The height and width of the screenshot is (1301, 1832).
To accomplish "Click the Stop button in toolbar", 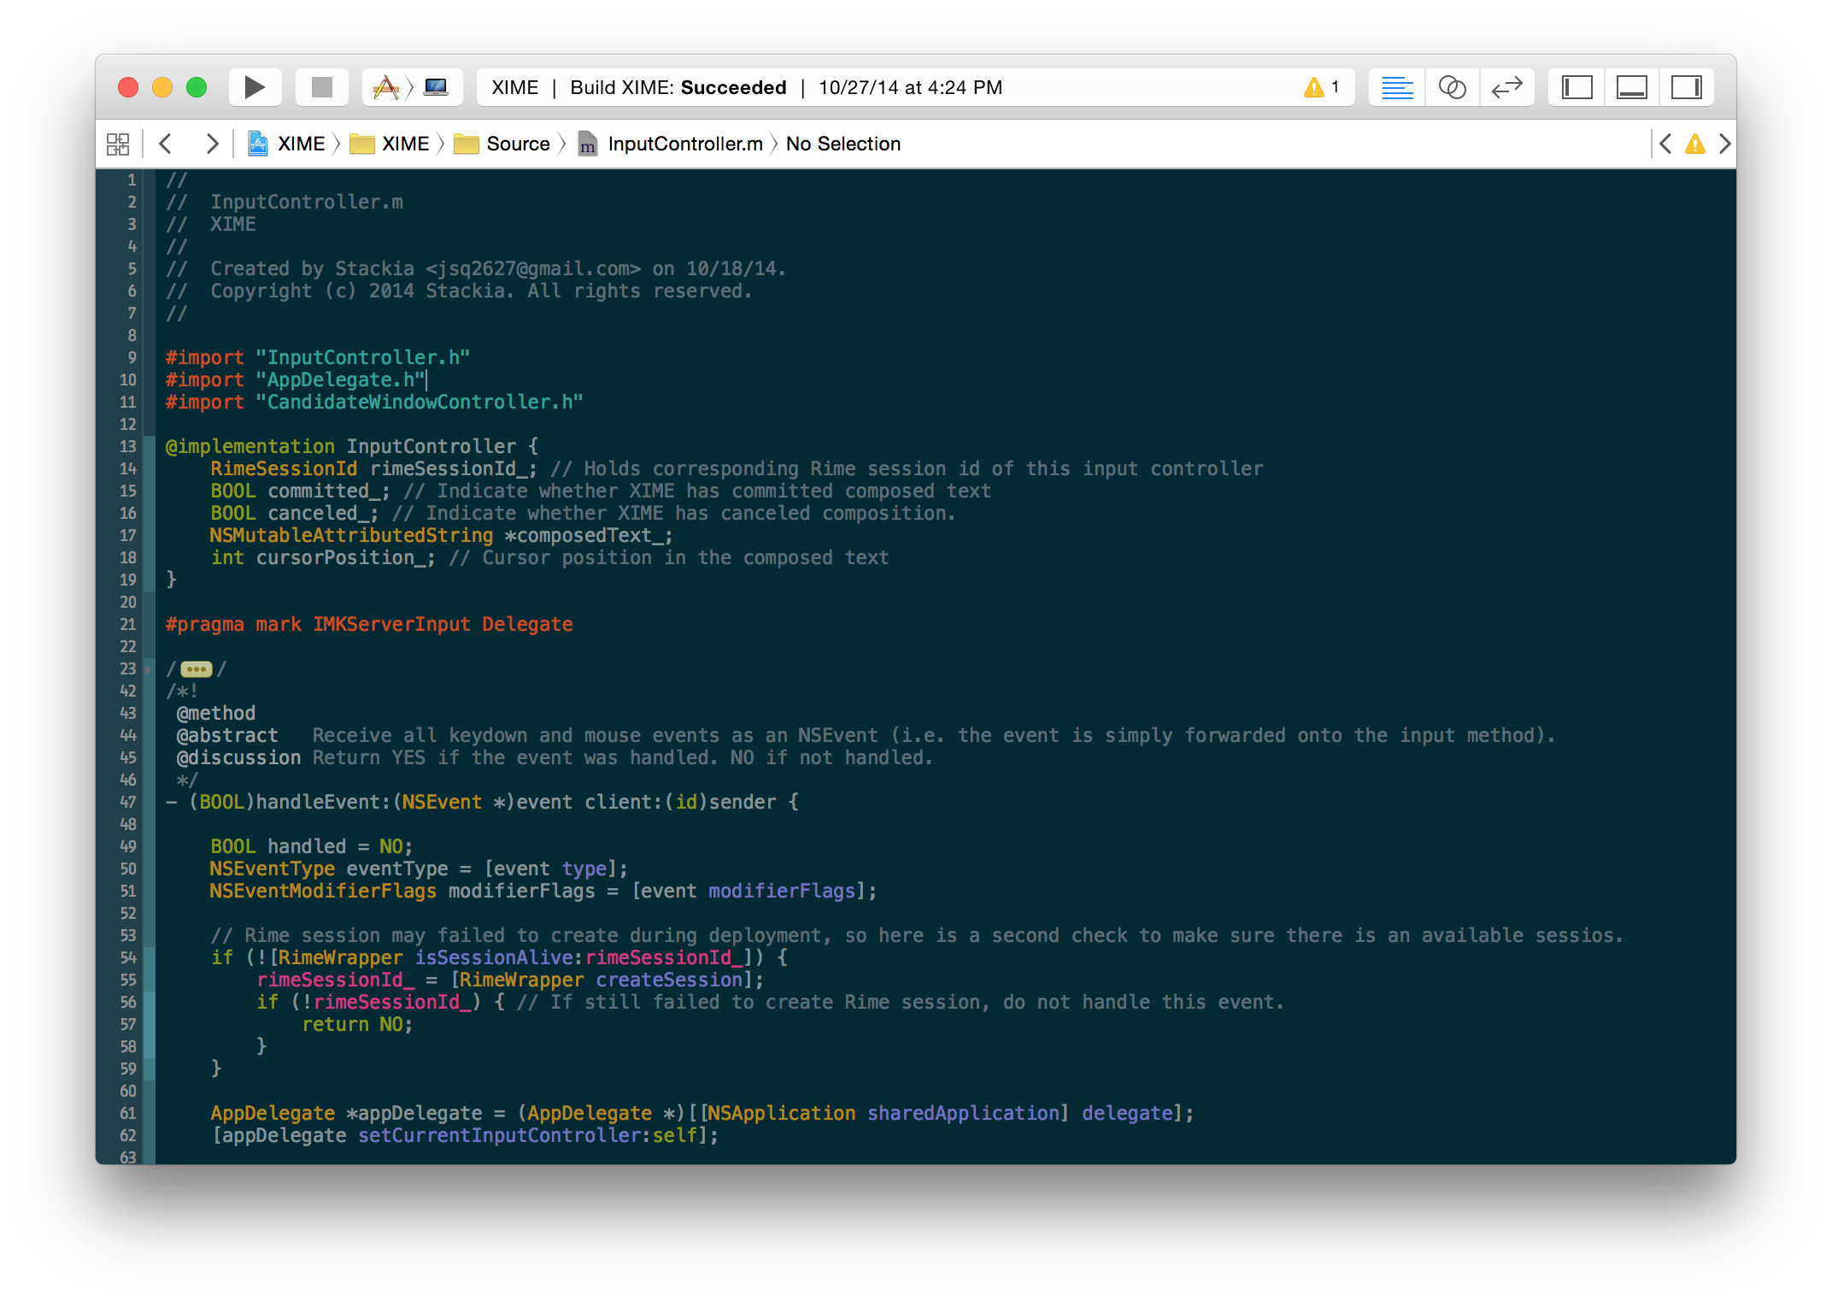I will 321,87.
